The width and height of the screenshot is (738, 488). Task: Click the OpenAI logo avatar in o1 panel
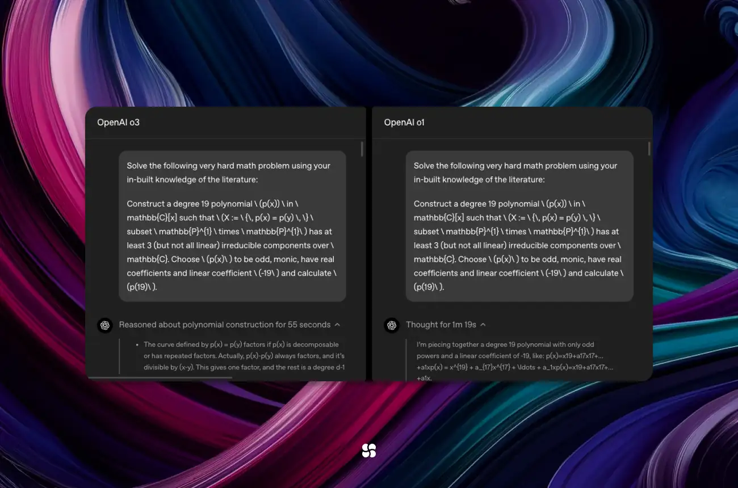(391, 325)
